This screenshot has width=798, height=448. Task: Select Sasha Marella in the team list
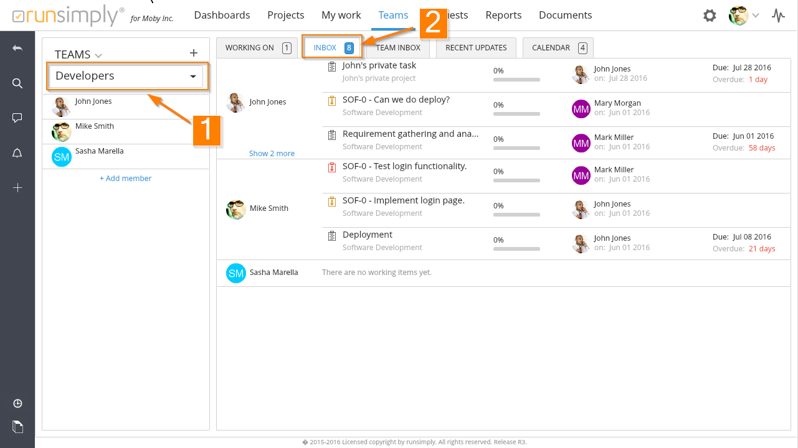pos(99,151)
